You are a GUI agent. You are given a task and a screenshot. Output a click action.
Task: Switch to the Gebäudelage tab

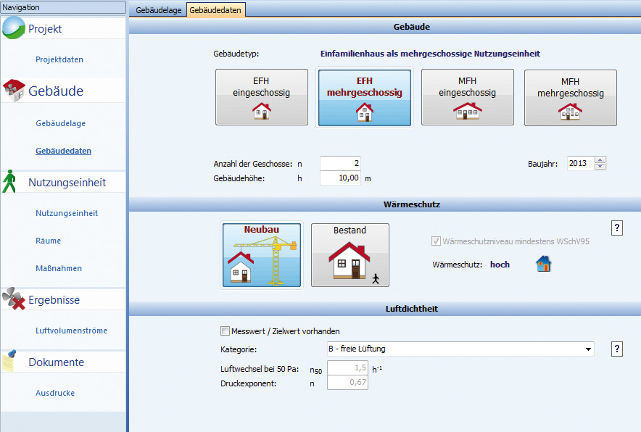coord(158,10)
